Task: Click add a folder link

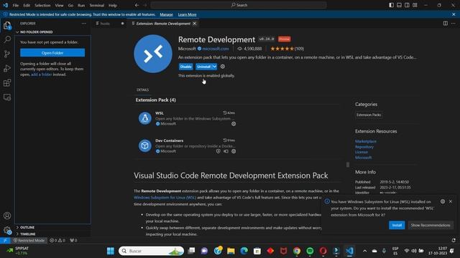Action: point(42,75)
